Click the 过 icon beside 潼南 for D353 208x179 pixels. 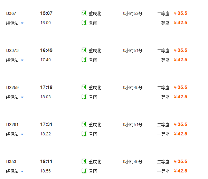84,171
